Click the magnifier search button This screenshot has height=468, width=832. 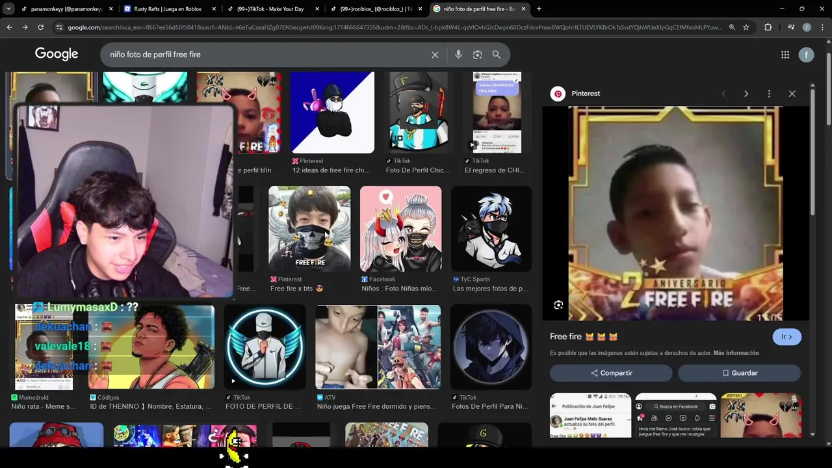click(497, 55)
